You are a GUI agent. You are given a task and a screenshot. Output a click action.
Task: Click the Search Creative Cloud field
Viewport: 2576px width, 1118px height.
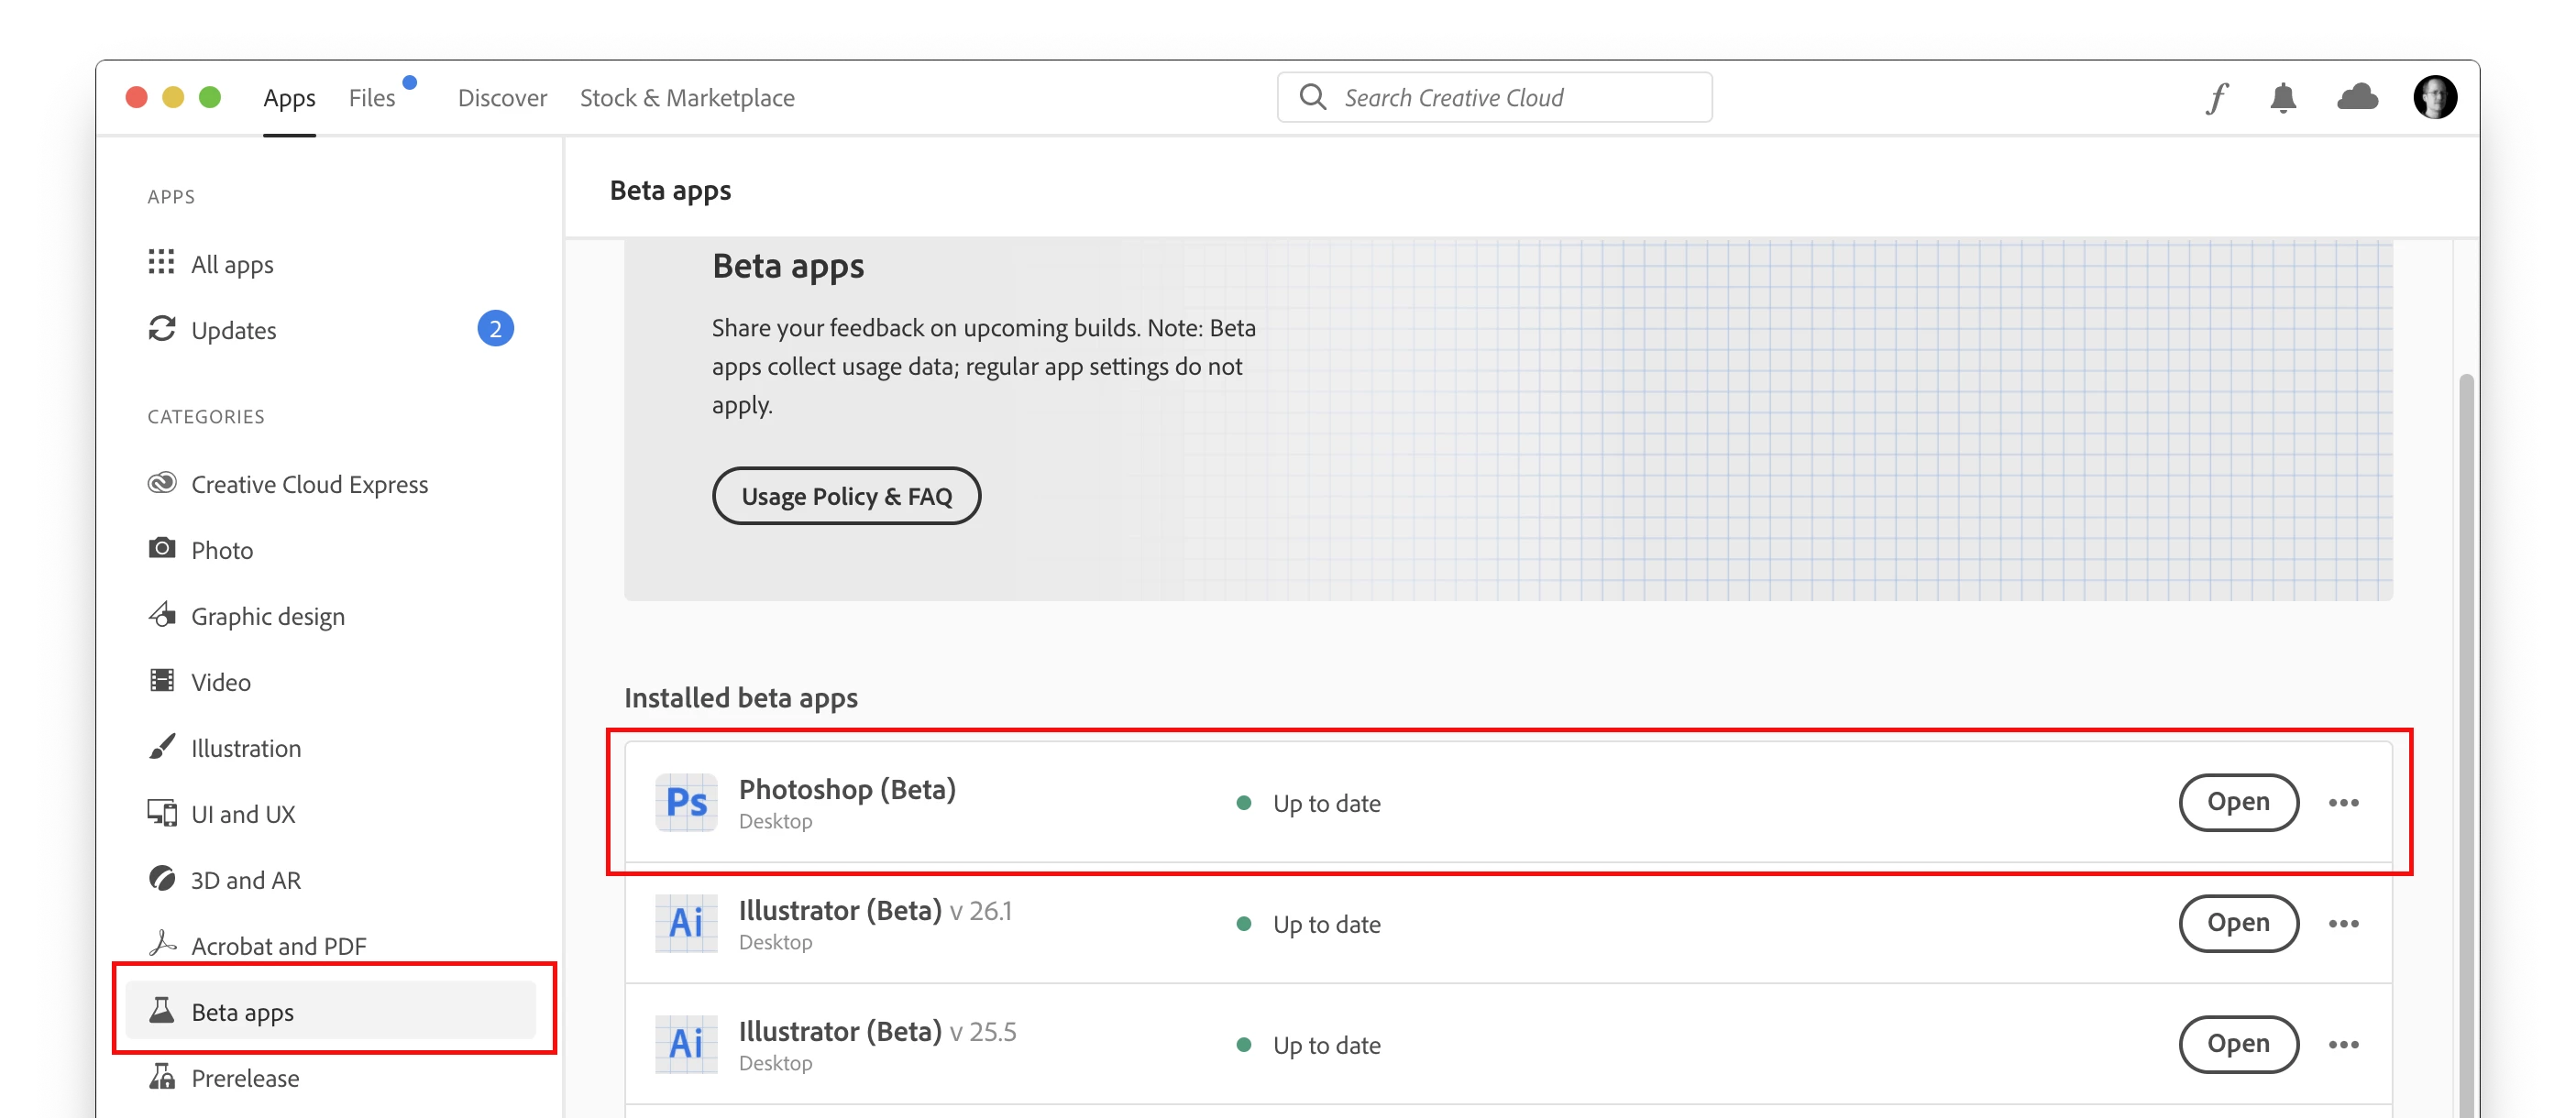[1494, 98]
